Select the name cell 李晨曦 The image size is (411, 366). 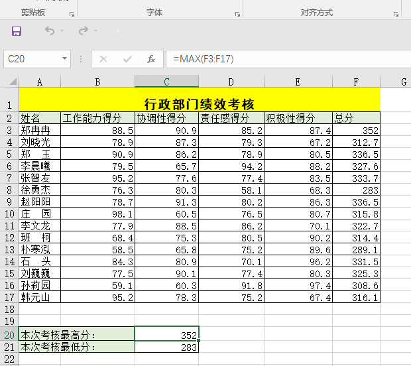40,166
